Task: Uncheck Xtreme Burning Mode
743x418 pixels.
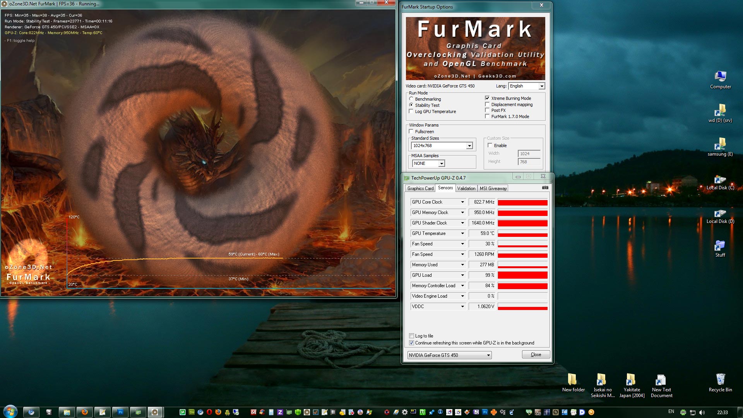Action: [x=487, y=98]
